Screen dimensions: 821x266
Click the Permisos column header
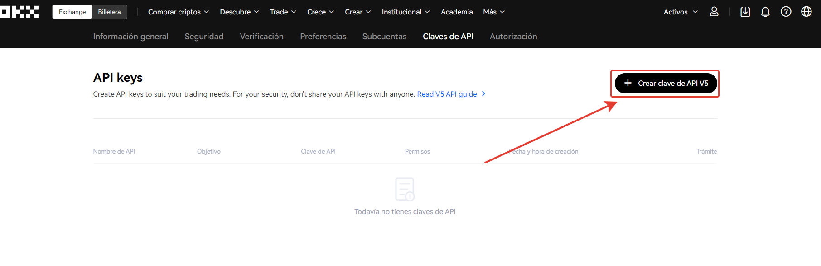[x=417, y=151]
